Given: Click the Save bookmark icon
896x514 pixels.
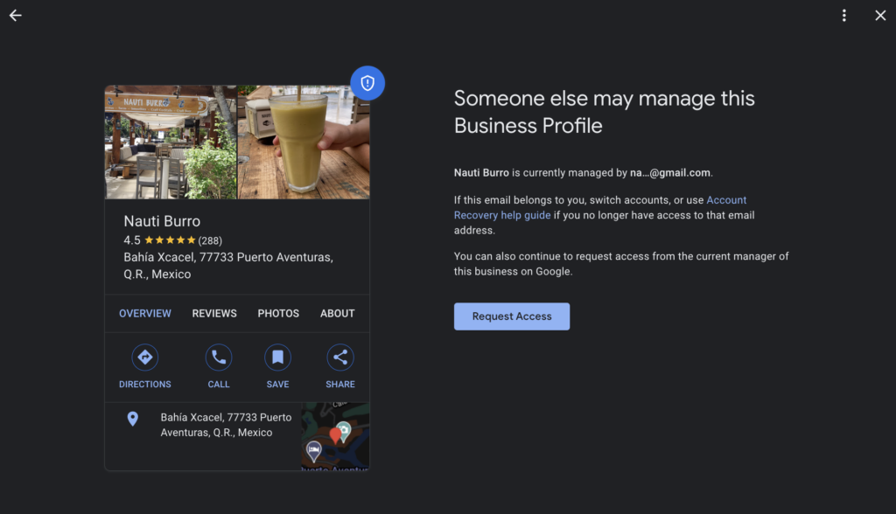Looking at the screenshot, I should pyautogui.click(x=277, y=358).
